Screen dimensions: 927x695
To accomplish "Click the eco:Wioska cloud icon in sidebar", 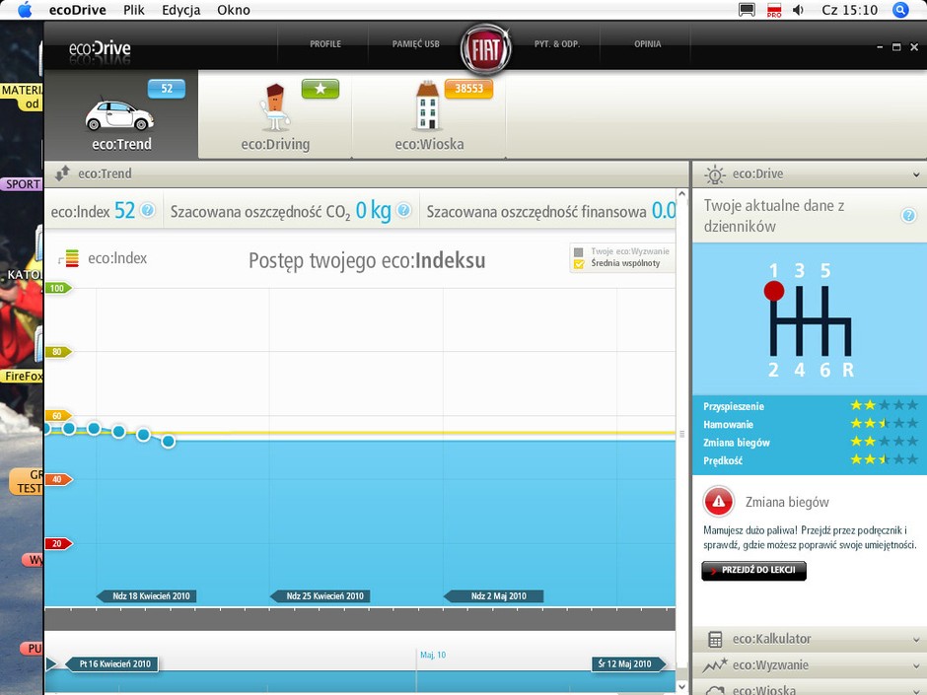I will click(715, 690).
